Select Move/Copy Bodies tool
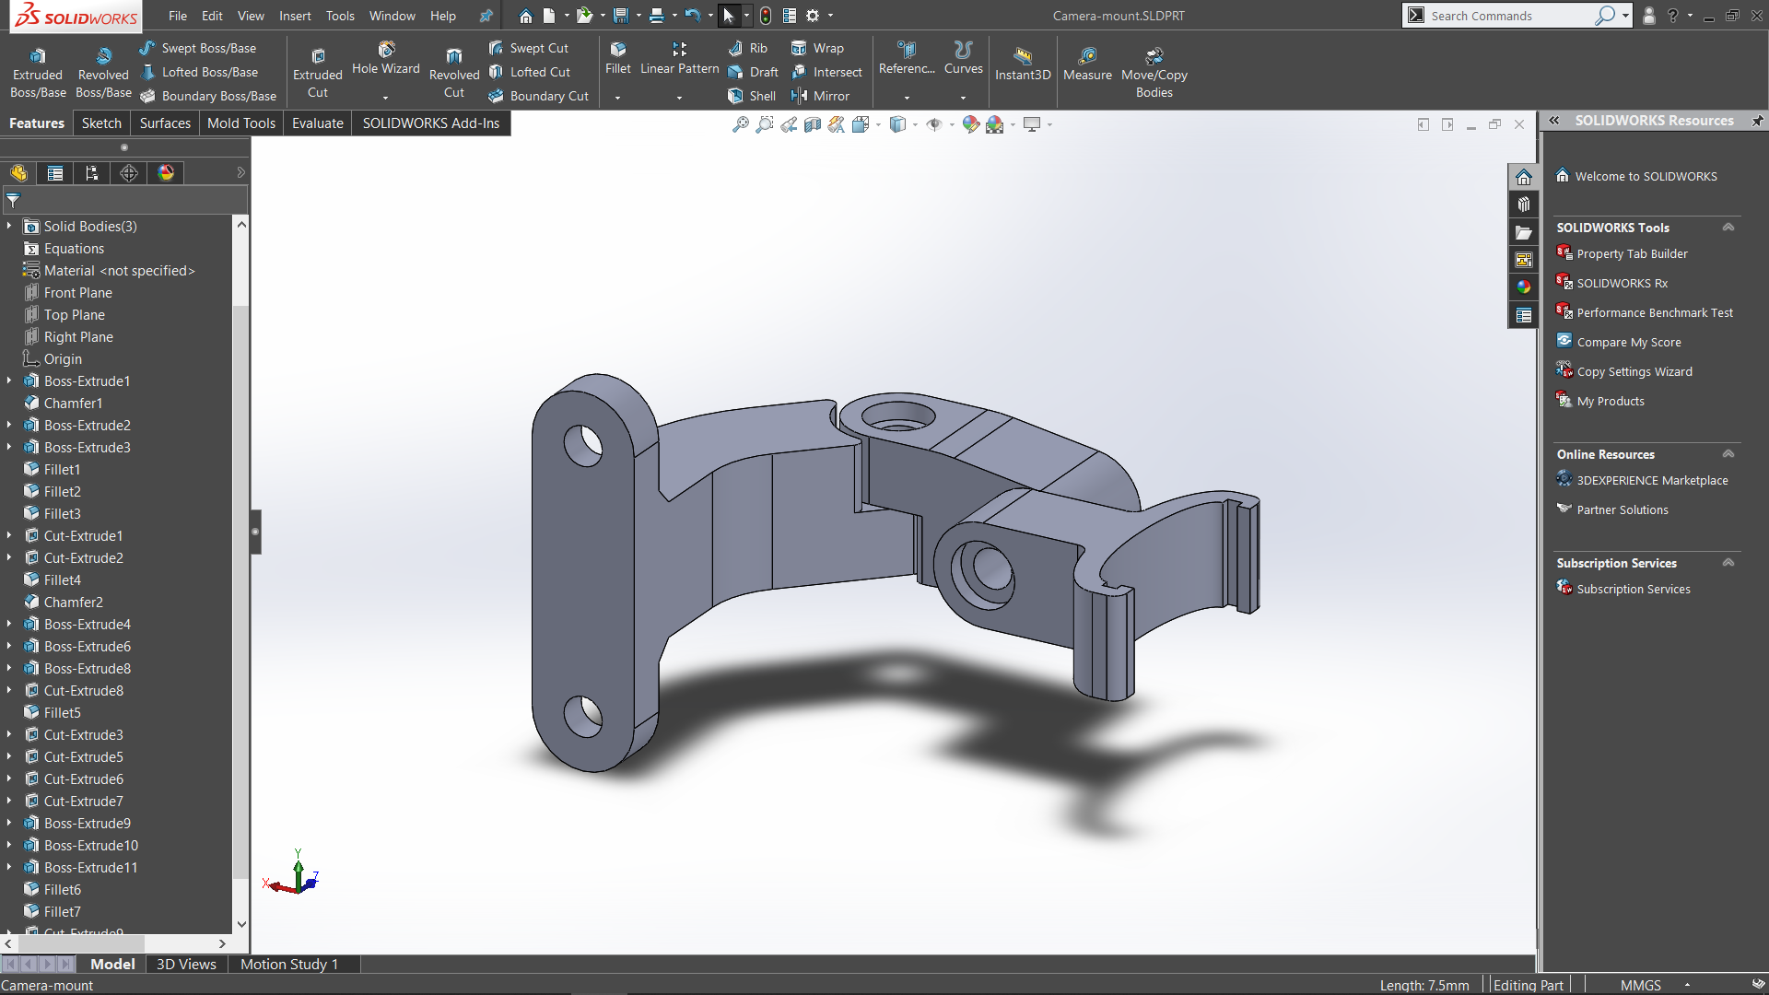1769x995 pixels. coord(1154,73)
